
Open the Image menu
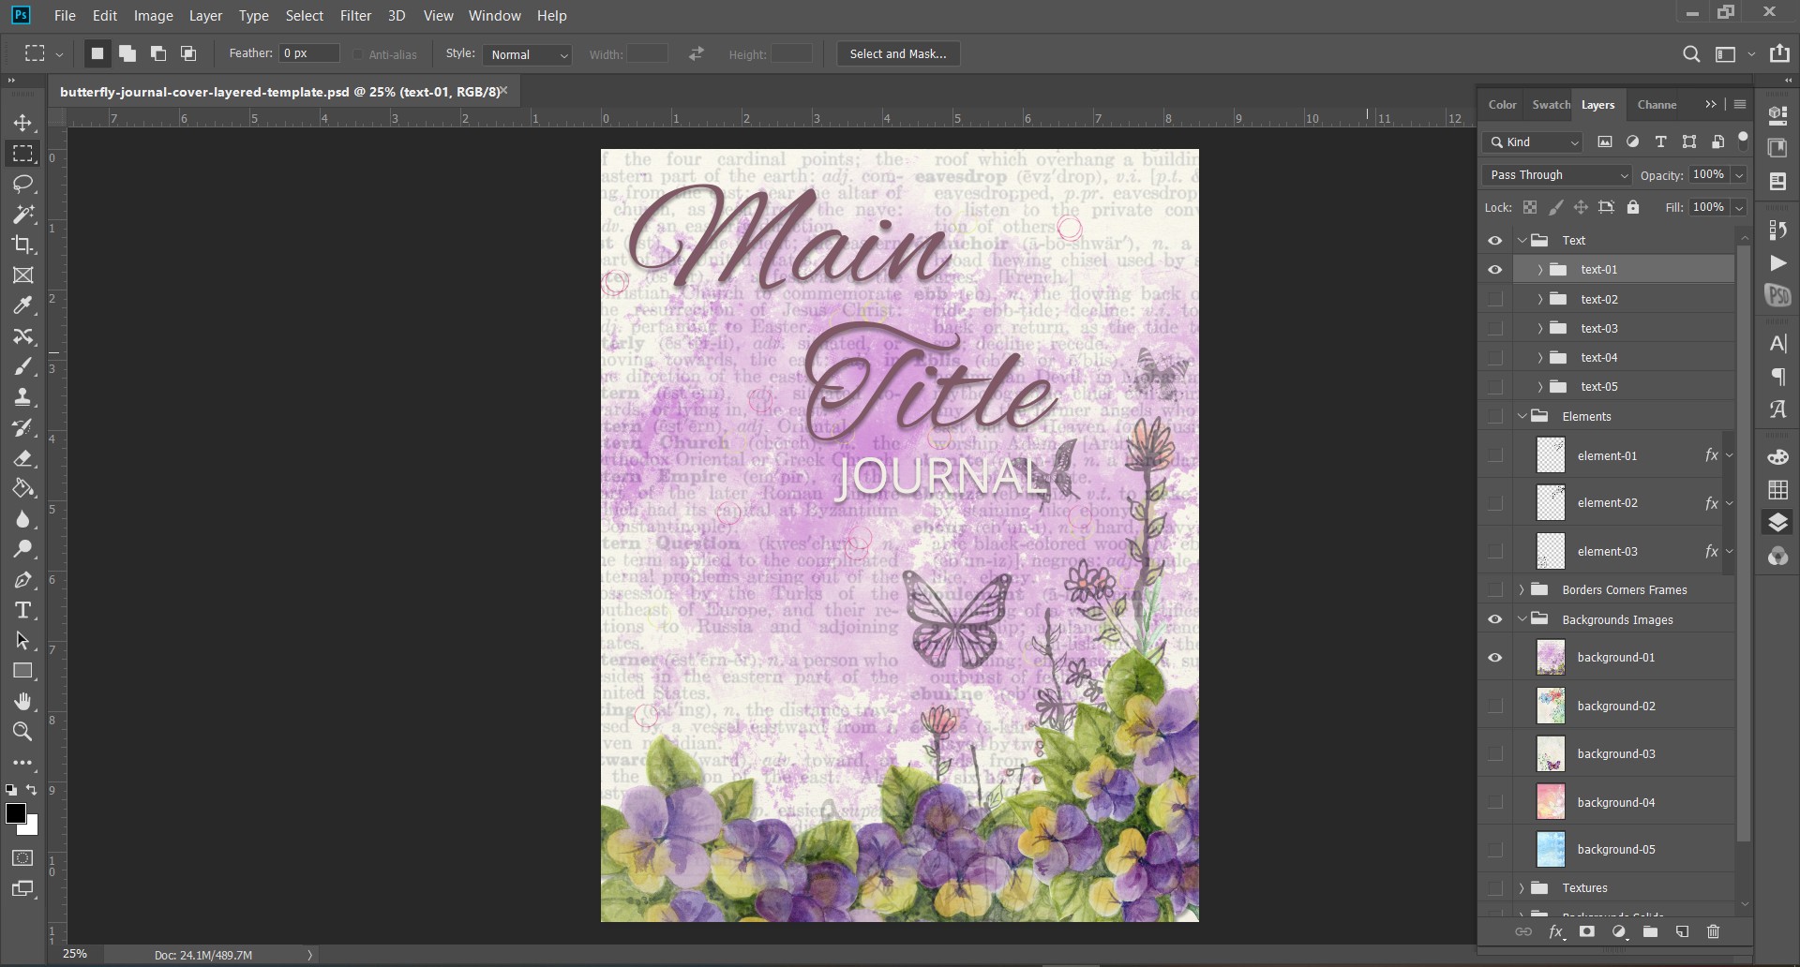[x=153, y=16]
